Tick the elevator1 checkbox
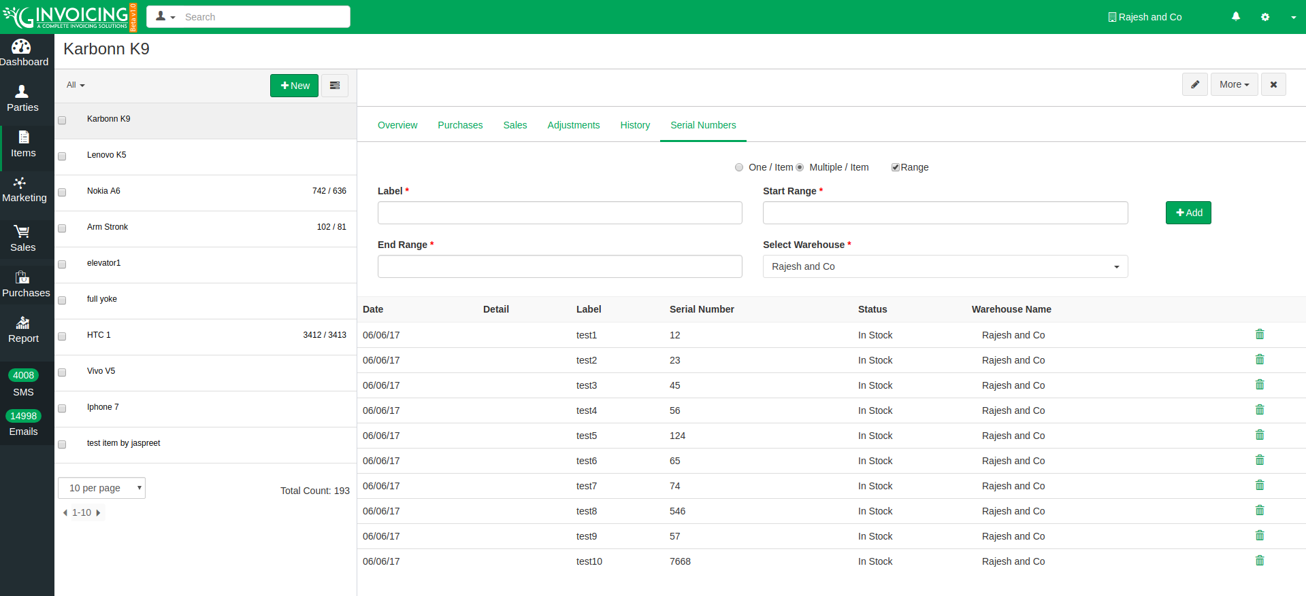Viewport: 1306px width, 596px height. pyautogui.click(x=62, y=264)
